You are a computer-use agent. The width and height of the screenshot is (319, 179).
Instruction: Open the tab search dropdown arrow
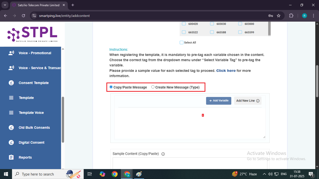(x=5, y=5)
